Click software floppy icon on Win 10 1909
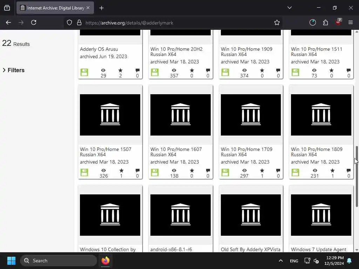This screenshot has height=269, width=359. tap(225, 72)
